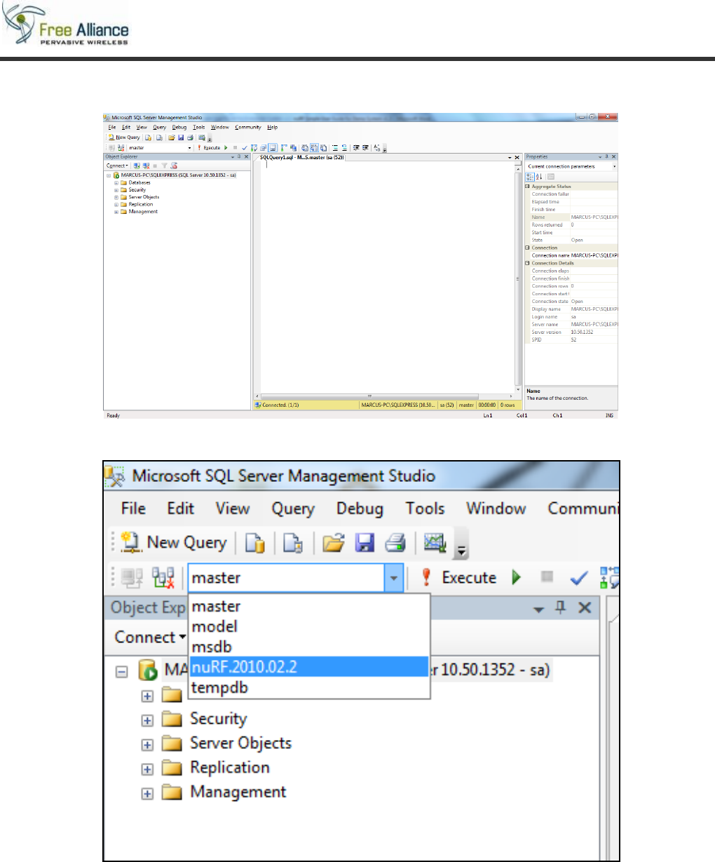This screenshot has width=715, height=862.
Task: Open window position arrow on enlarged Object Explorer
Action: [x=538, y=610]
